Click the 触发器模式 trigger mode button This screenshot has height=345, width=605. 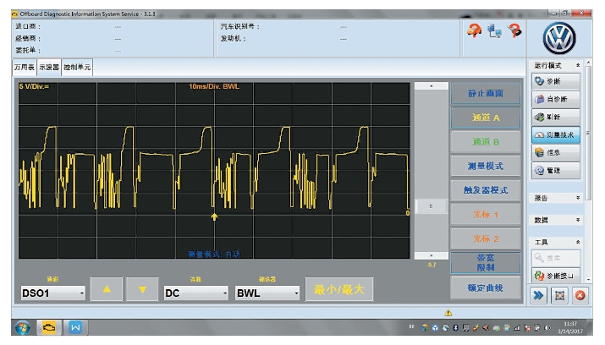click(485, 190)
